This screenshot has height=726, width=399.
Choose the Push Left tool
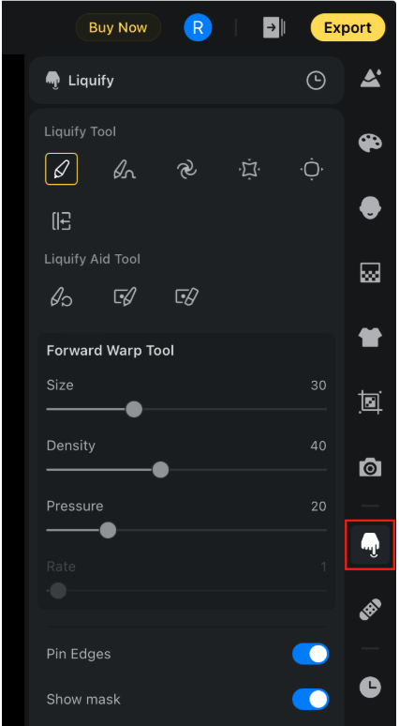[62, 220]
